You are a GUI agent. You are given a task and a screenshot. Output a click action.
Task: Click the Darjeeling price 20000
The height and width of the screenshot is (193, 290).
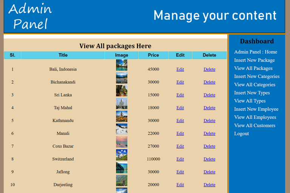point(153,185)
